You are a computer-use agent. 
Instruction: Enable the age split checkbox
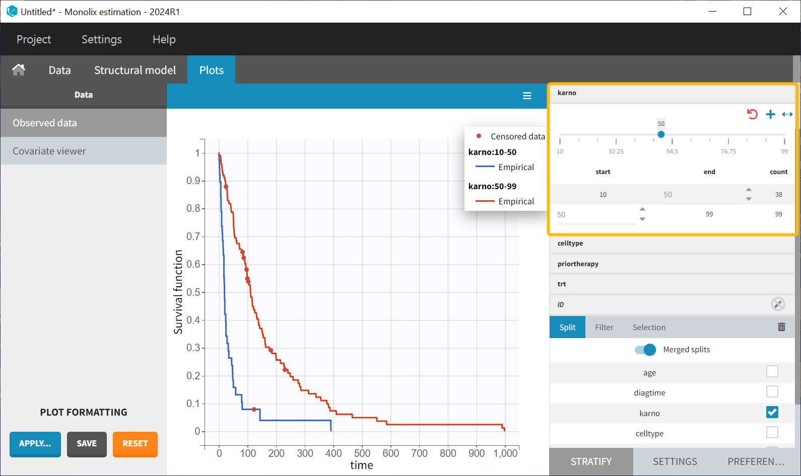772,371
